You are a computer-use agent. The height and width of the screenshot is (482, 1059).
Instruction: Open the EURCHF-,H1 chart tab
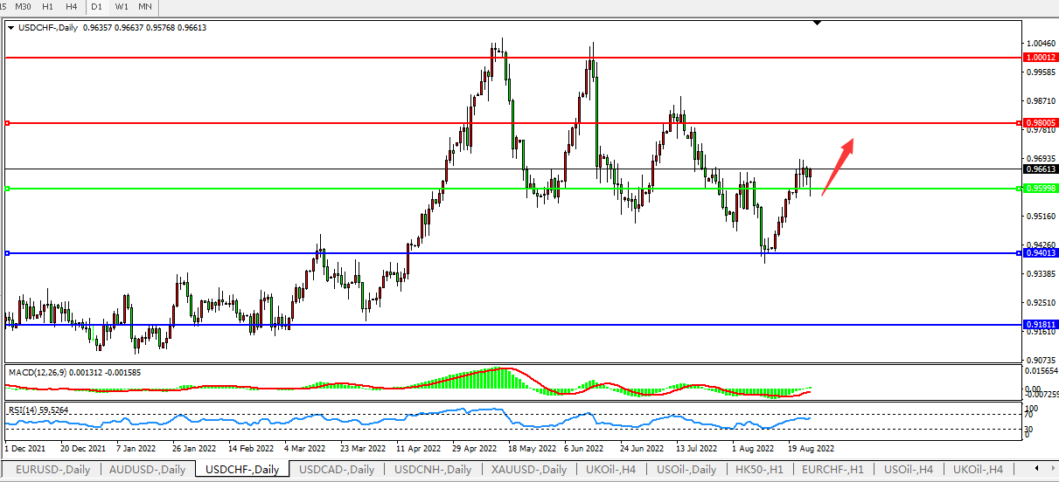click(833, 470)
